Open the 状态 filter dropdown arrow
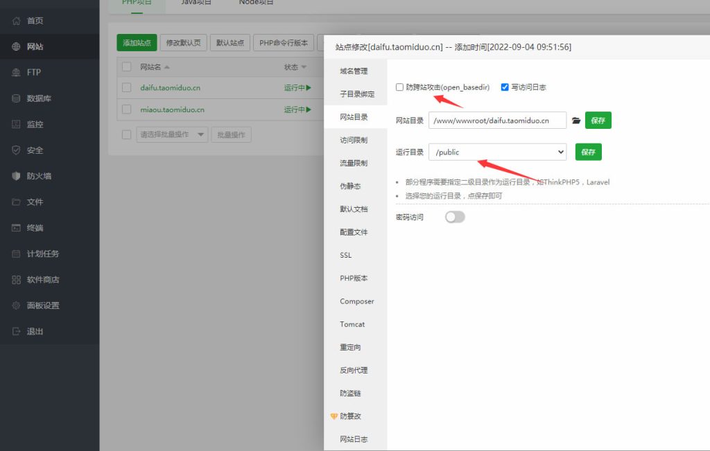This screenshot has width=710, height=451. (304, 67)
